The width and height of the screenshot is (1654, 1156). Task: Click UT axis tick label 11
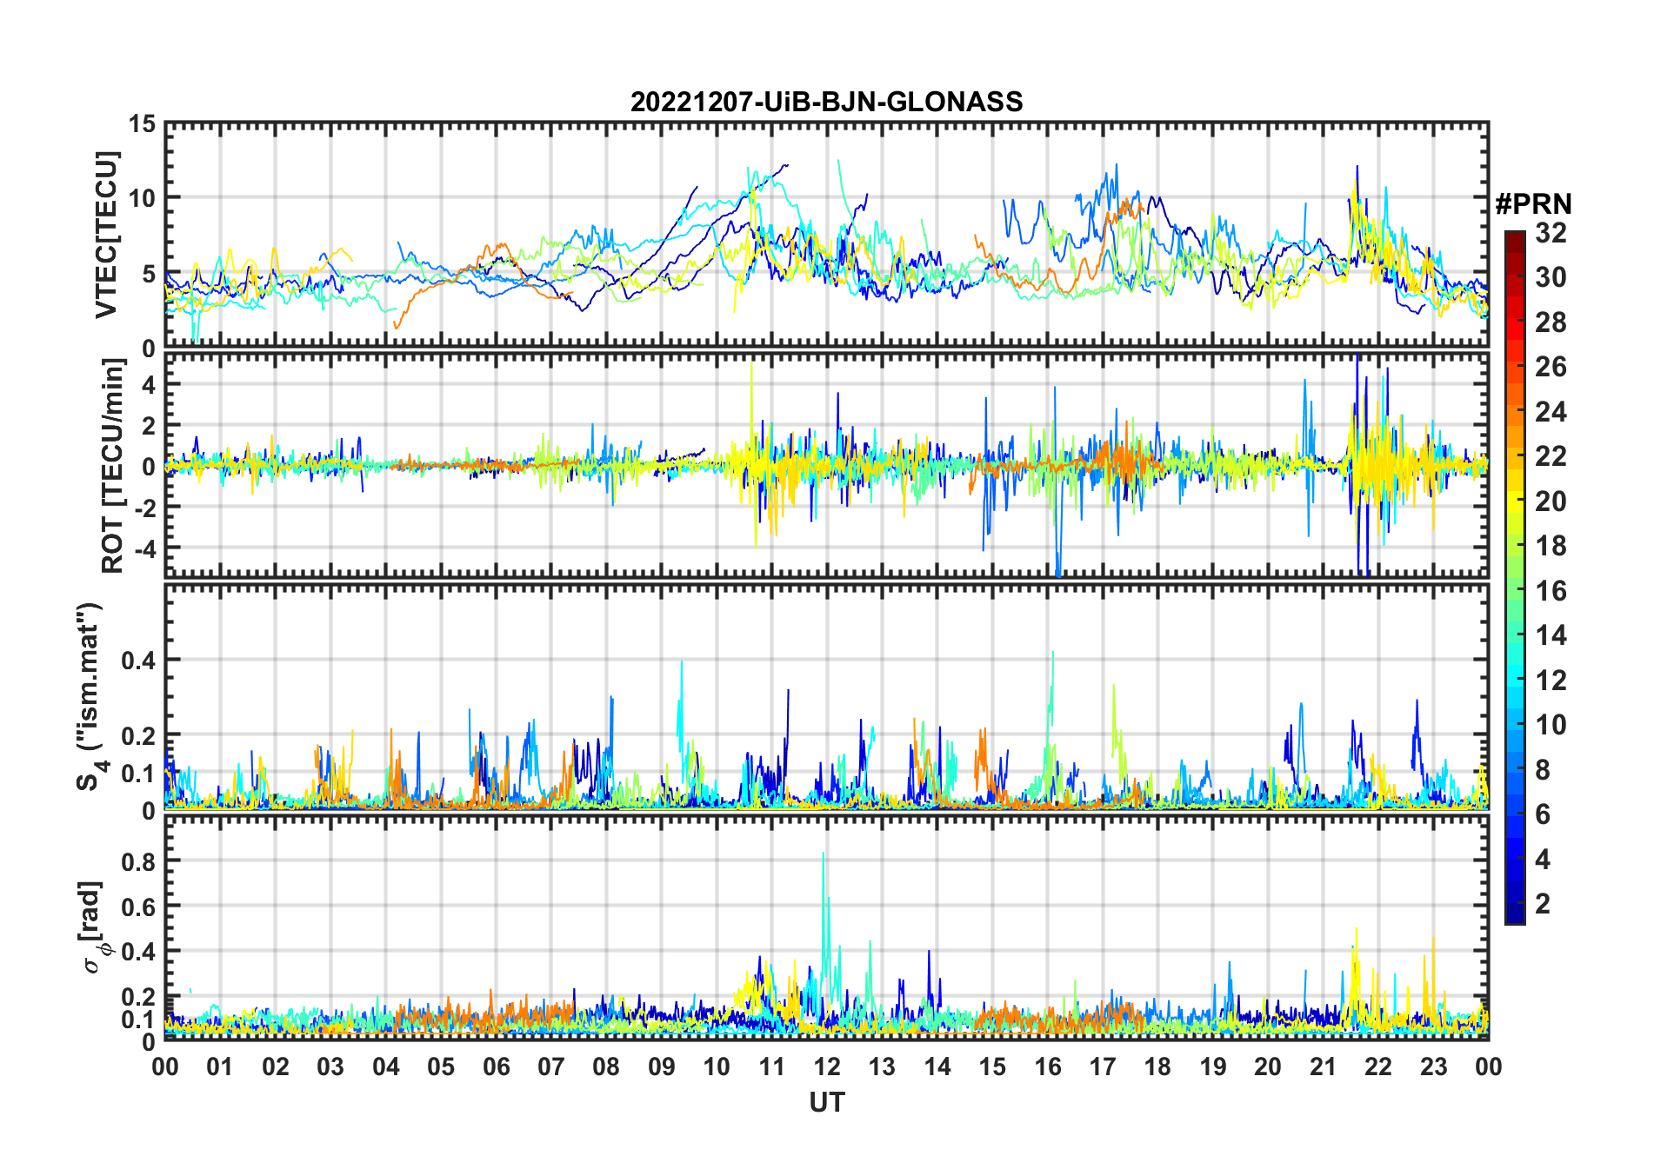point(772,1066)
